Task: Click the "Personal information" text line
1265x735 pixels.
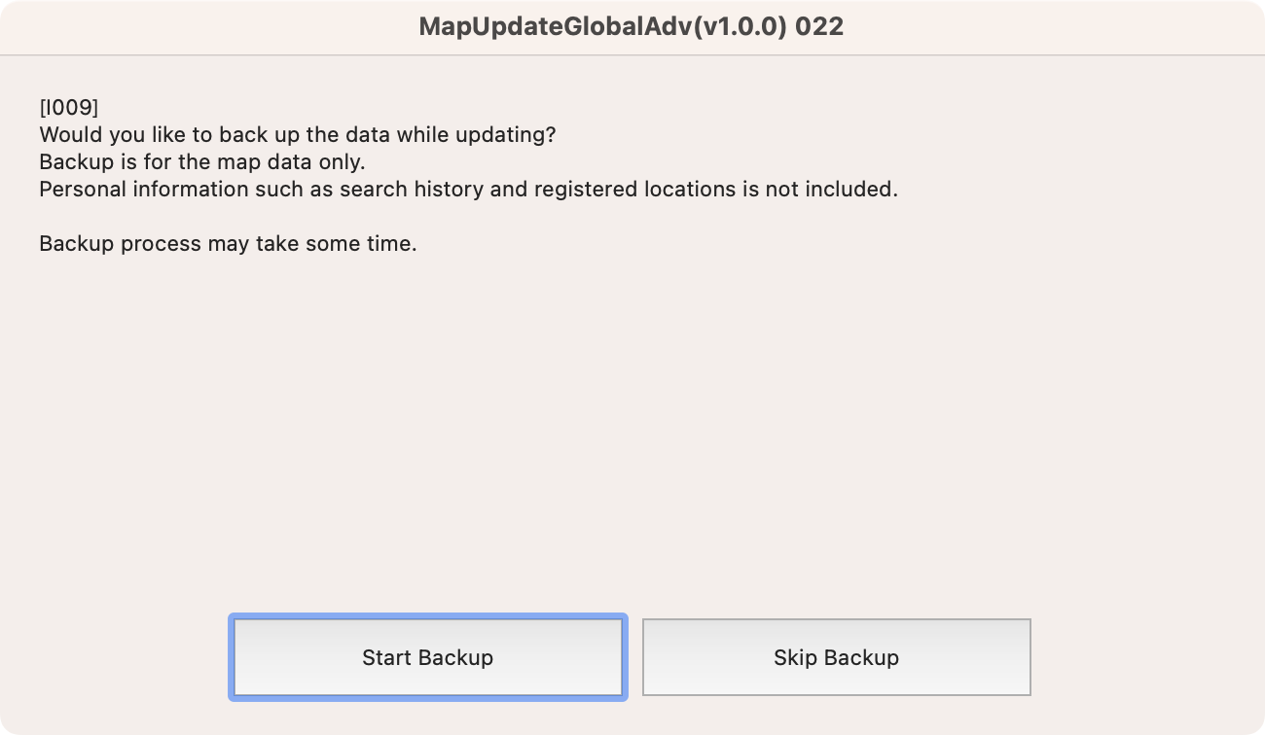Action: click(x=467, y=189)
